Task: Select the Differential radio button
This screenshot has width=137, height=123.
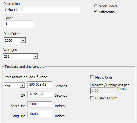Action: point(96,12)
